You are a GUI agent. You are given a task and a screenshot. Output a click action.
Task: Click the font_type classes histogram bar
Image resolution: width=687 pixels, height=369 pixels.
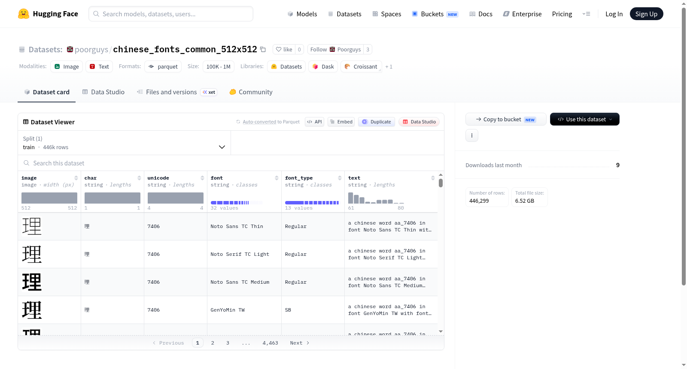coord(312,202)
